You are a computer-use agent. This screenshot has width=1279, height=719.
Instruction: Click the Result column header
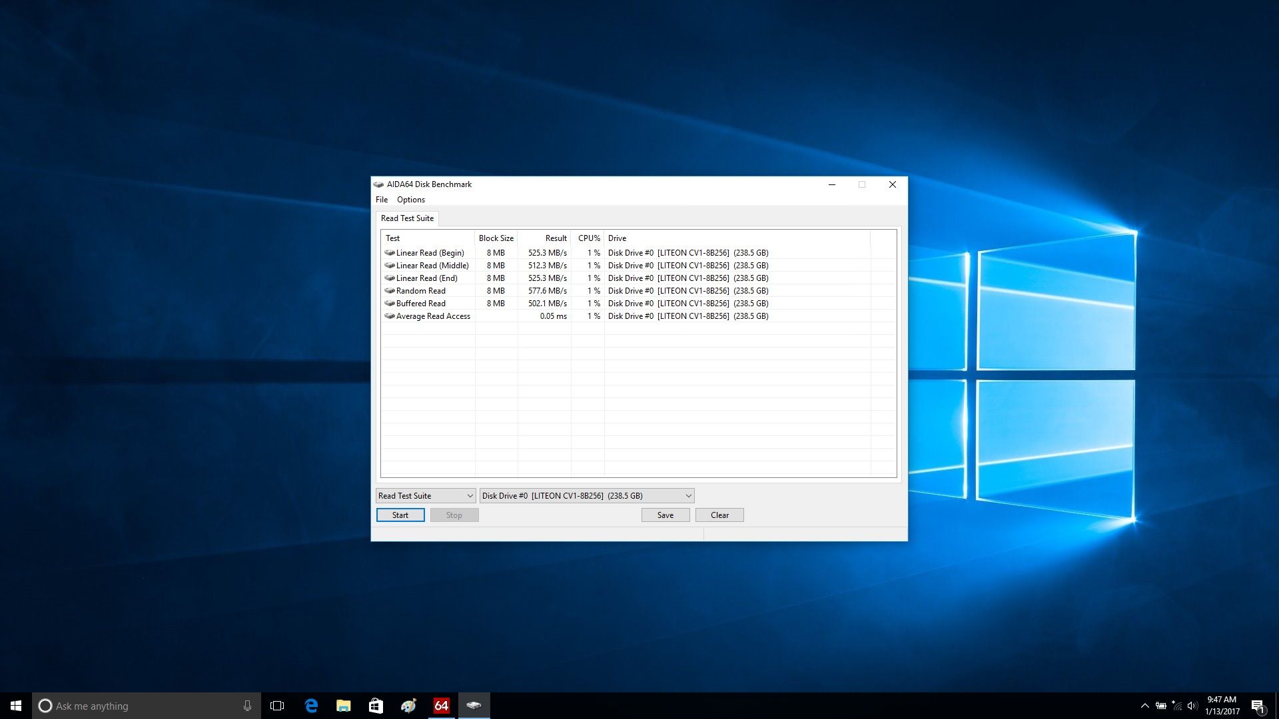[x=544, y=238]
